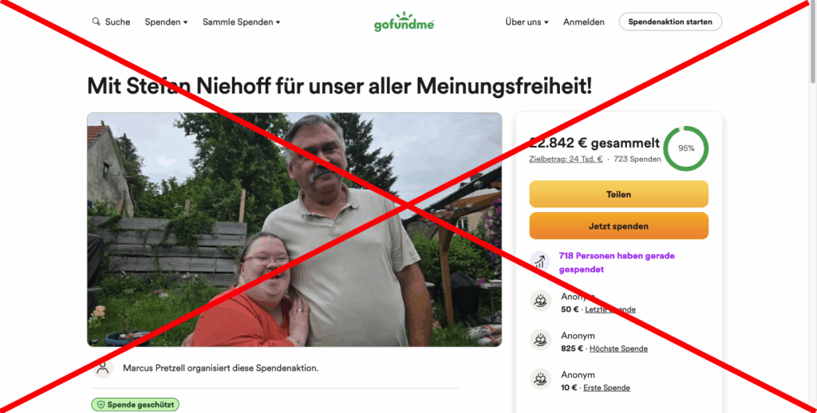Click the 95% circular progress indicator

(685, 148)
